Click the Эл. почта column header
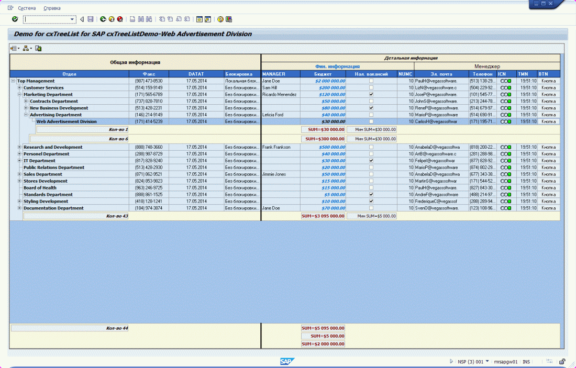This screenshot has width=576, height=368. [x=441, y=74]
